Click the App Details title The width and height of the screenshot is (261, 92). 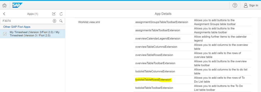click(x=163, y=14)
